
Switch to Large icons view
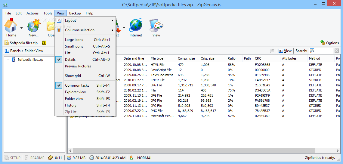[85, 40]
